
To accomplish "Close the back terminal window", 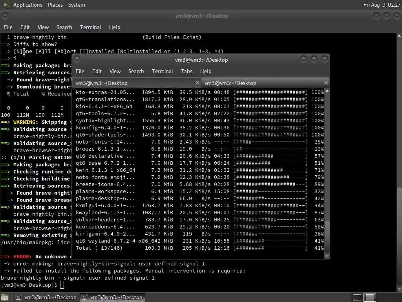I will [397, 16].
